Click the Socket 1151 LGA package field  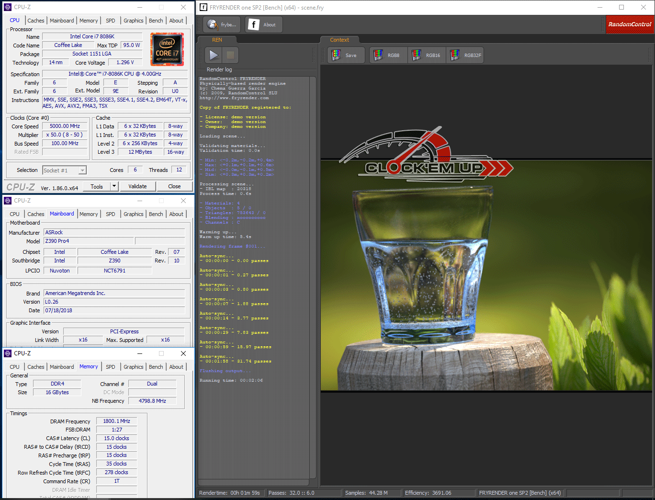[92, 54]
